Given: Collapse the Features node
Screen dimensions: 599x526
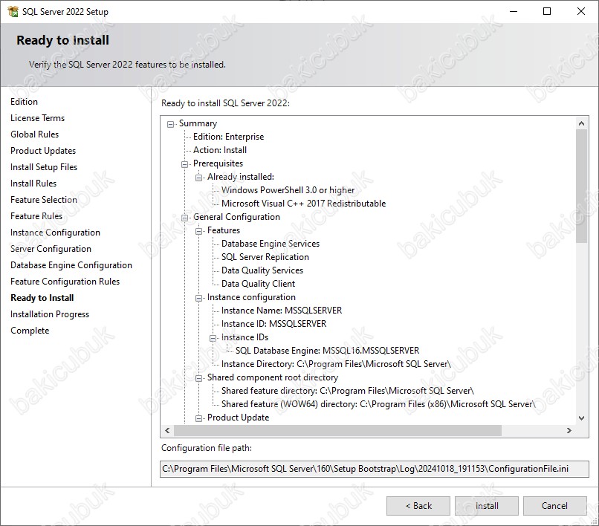Looking at the screenshot, I should (198, 231).
